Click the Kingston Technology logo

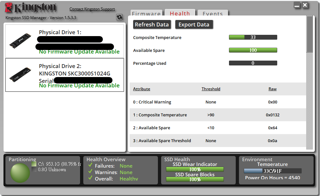tap(31, 8)
